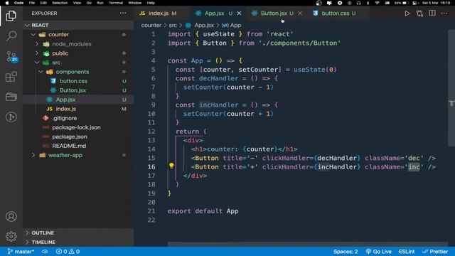This screenshot has width=455, height=256.
Task: Click ESLint in status bar
Action: pos(407,251)
